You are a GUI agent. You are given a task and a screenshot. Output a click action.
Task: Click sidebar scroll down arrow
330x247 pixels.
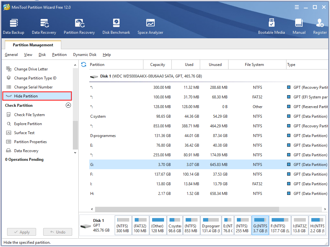point(75,153)
